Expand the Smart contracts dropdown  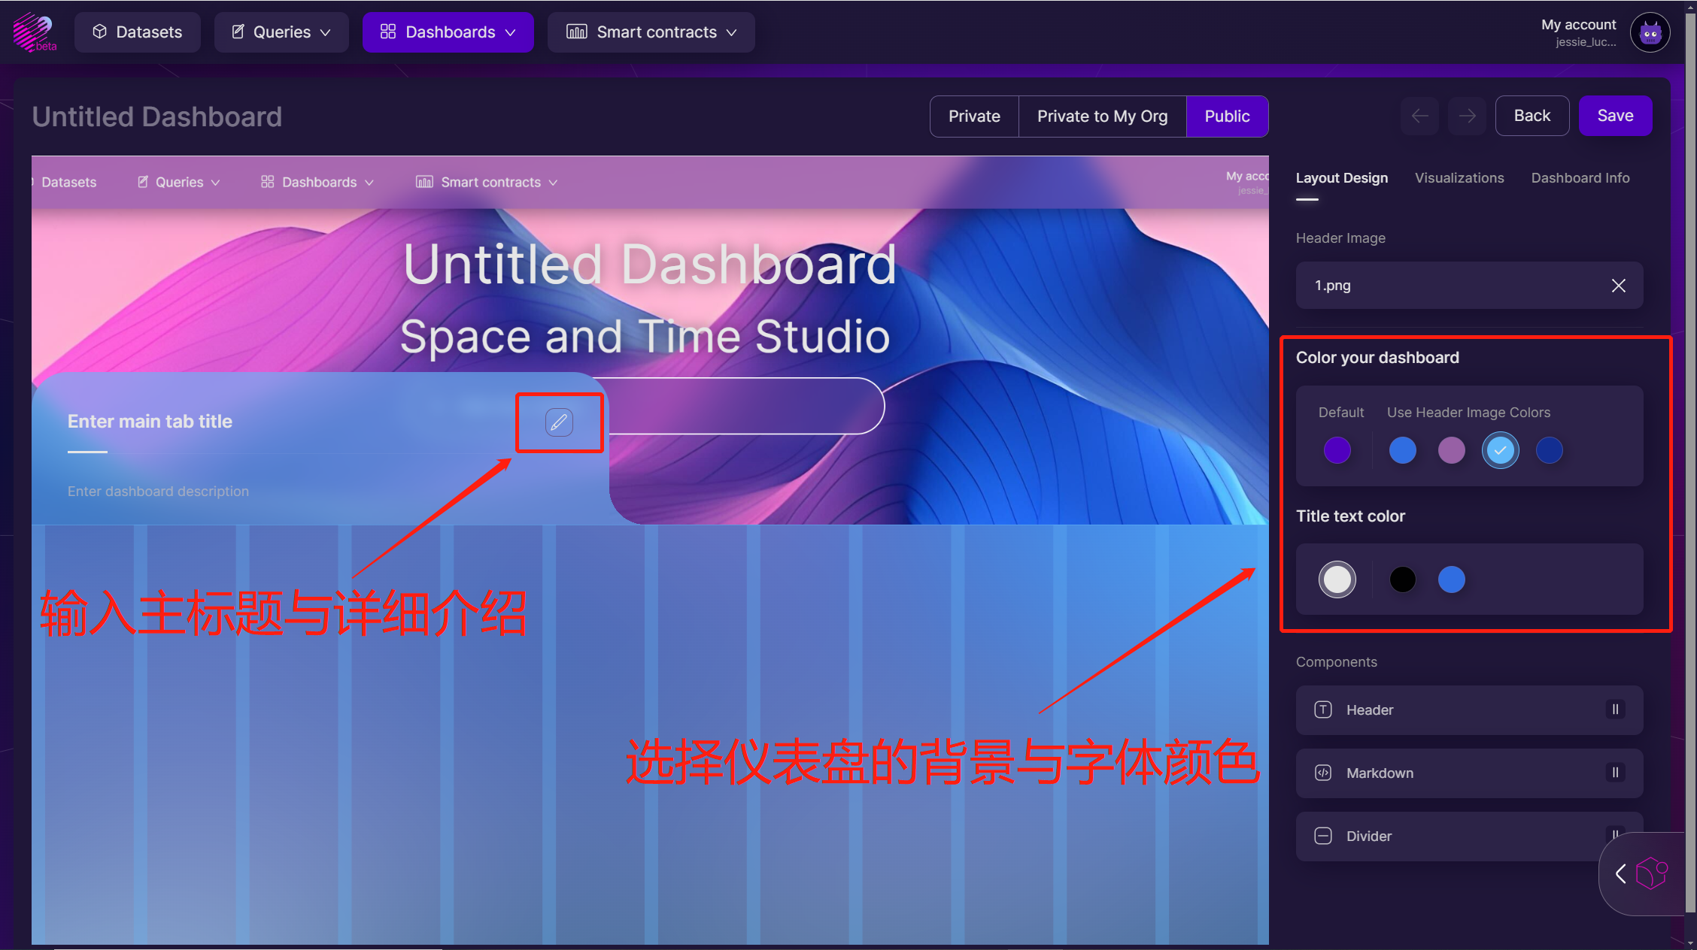tap(651, 32)
